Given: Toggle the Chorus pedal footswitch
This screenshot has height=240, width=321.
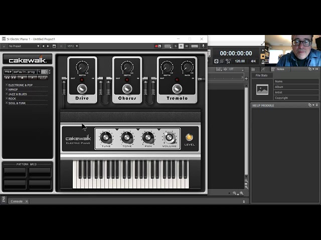Looking at the screenshot, I should click(127, 88).
